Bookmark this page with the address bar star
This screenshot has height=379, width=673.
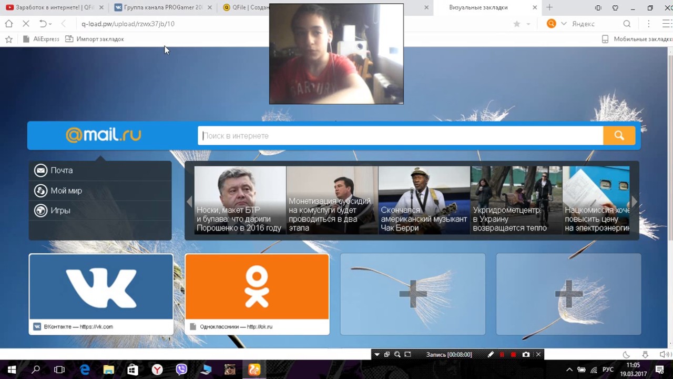point(517,24)
